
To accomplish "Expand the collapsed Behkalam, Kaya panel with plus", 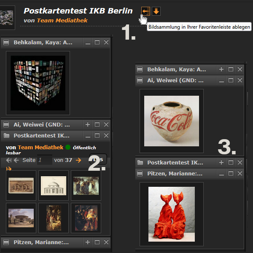I will point(221,70).
